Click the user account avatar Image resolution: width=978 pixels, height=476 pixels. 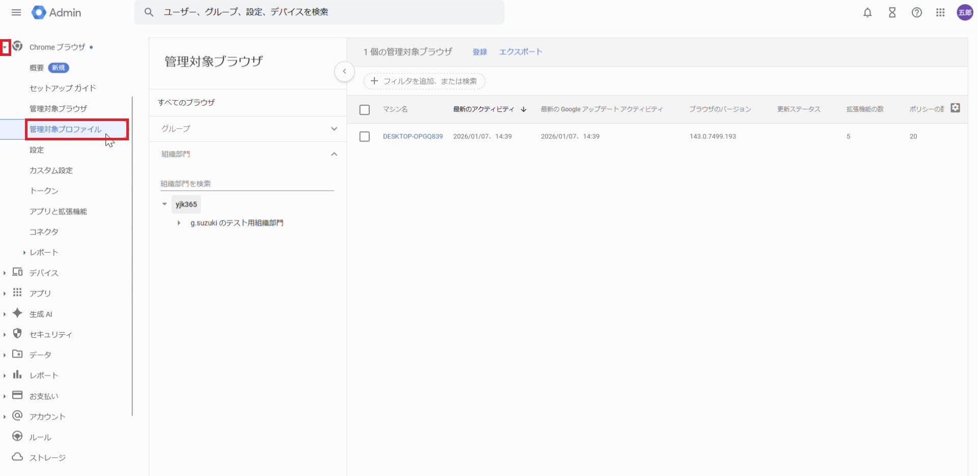(x=964, y=13)
